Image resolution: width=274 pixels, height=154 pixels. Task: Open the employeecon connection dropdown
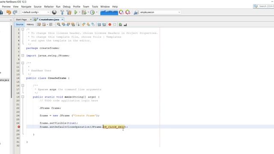pos(160,12)
